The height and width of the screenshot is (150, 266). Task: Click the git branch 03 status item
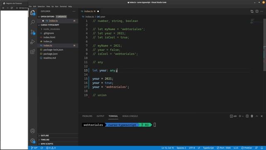(34, 148)
